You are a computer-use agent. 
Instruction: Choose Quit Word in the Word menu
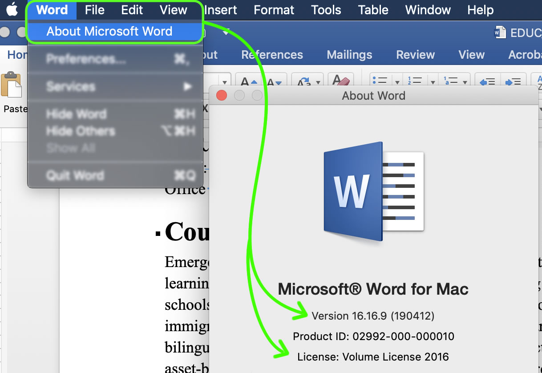[x=115, y=175]
